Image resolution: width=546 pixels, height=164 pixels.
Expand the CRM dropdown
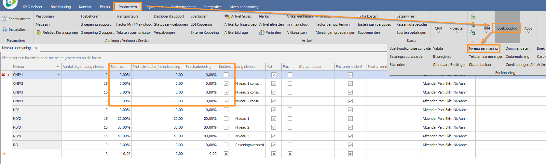(438, 30)
